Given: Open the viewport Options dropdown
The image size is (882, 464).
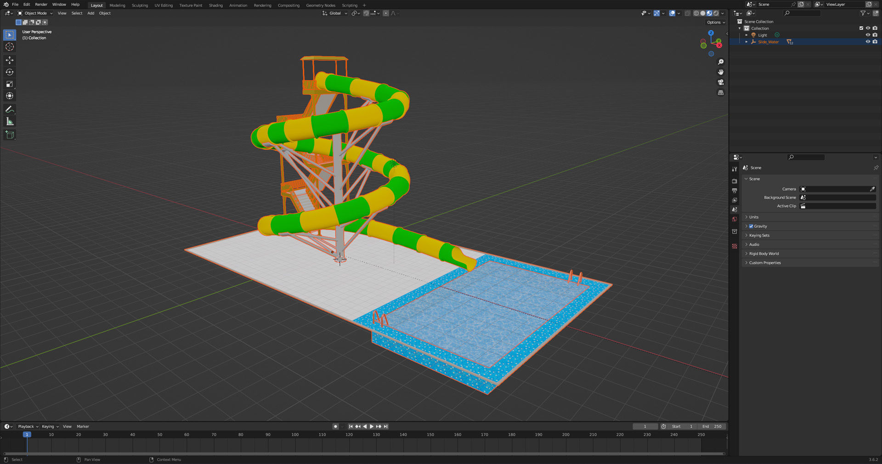Looking at the screenshot, I should pos(716,22).
